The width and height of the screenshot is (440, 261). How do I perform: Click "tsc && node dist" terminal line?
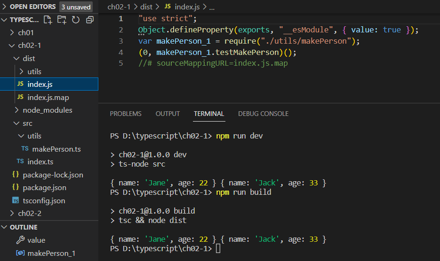pyautogui.click(x=152, y=220)
